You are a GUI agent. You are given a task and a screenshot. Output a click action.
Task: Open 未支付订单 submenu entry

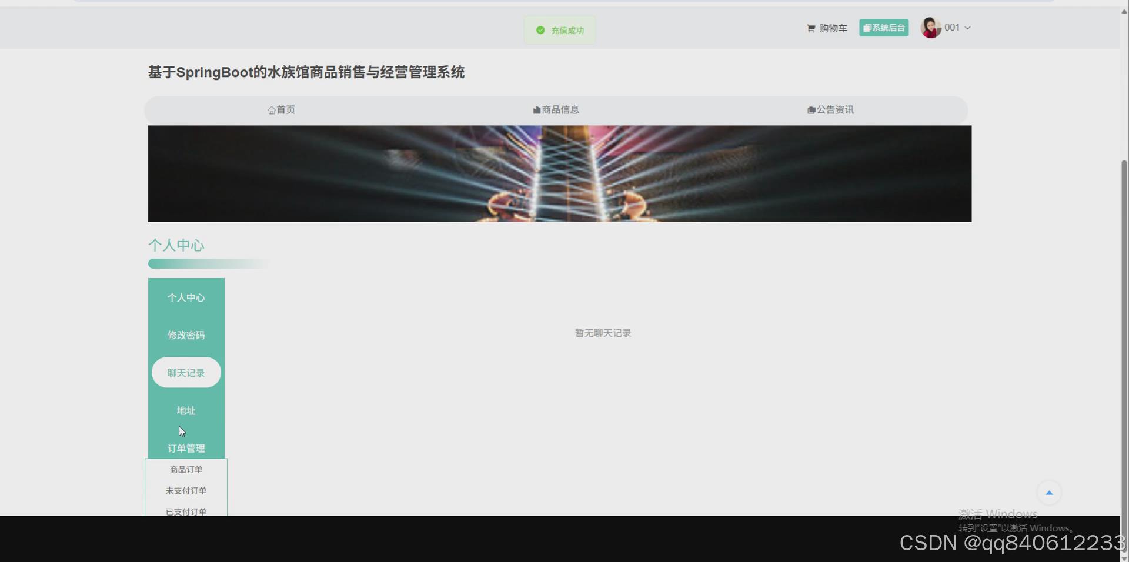pyautogui.click(x=186, y=491)
